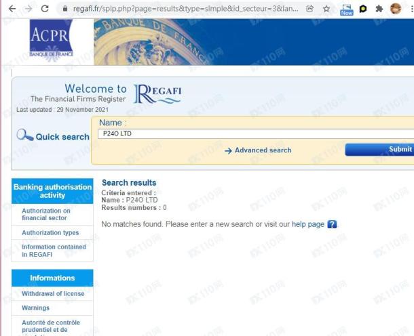The width and height of the screenshot is (414, 336).
Task: Open Information contained in REGAFI
Action: 52,251
